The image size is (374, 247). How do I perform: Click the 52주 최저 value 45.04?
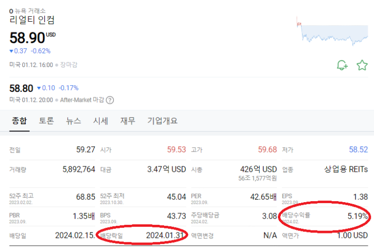(176, 197)
